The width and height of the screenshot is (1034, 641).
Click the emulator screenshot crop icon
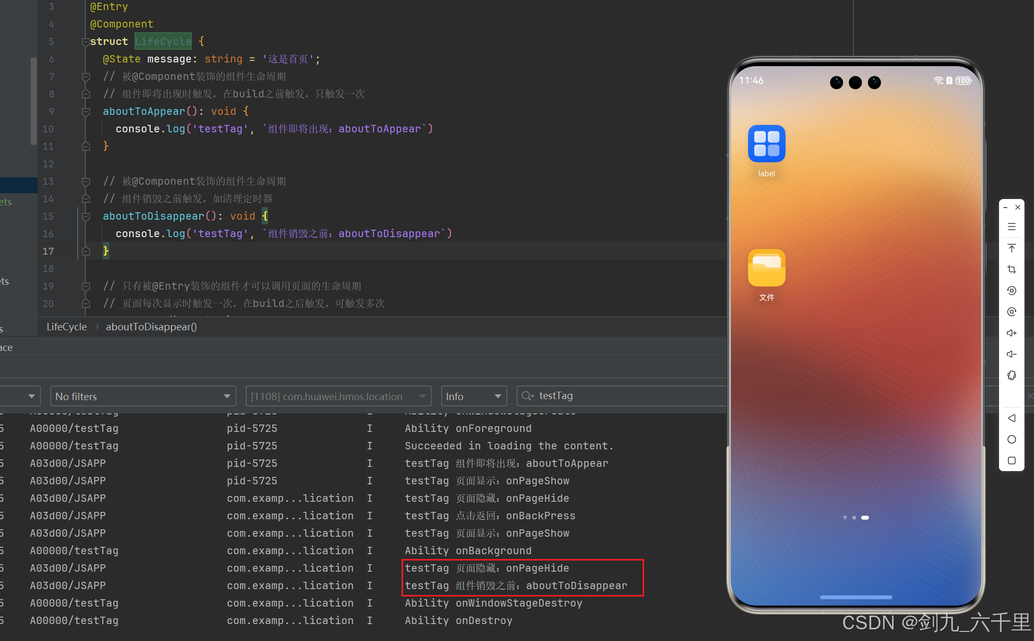click(x=1011, y=269)
